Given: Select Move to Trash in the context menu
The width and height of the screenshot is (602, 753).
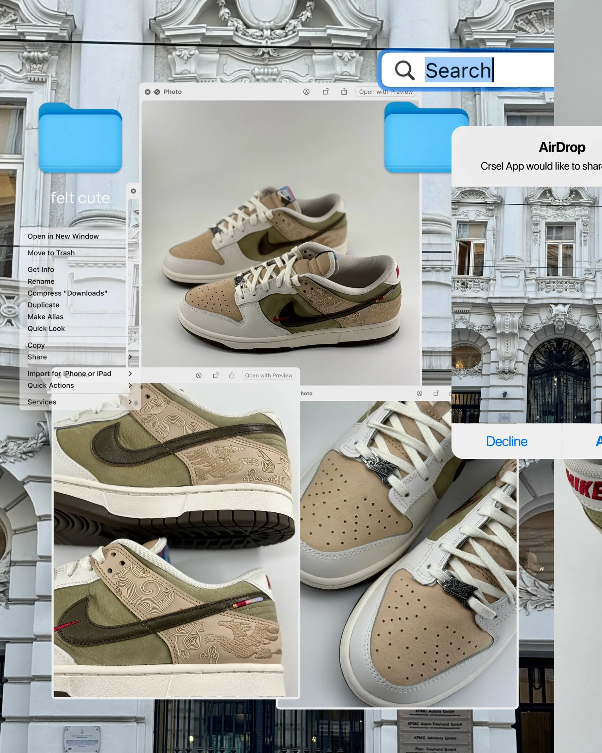Looking at the screenshot, I should pos(51,253).
